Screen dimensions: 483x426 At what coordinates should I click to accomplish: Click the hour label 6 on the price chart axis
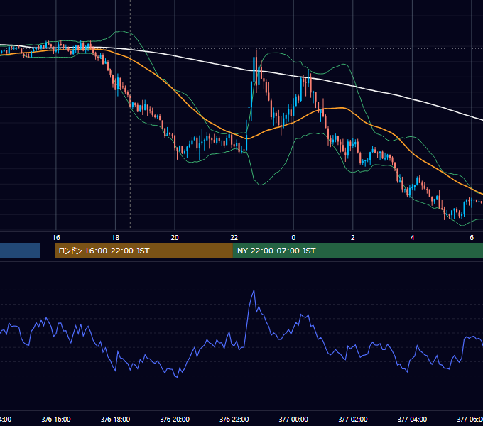[472, 237]
